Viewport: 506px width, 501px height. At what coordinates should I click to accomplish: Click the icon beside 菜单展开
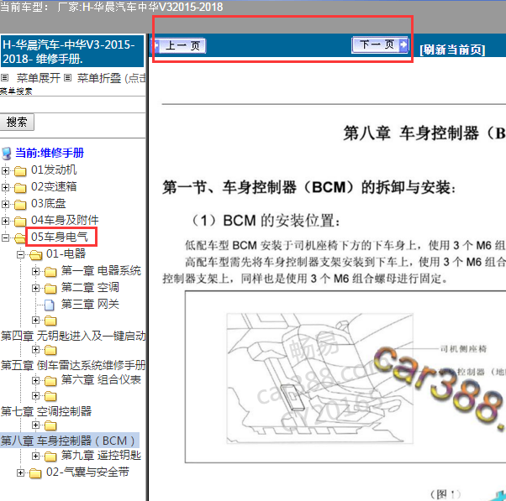4,78
